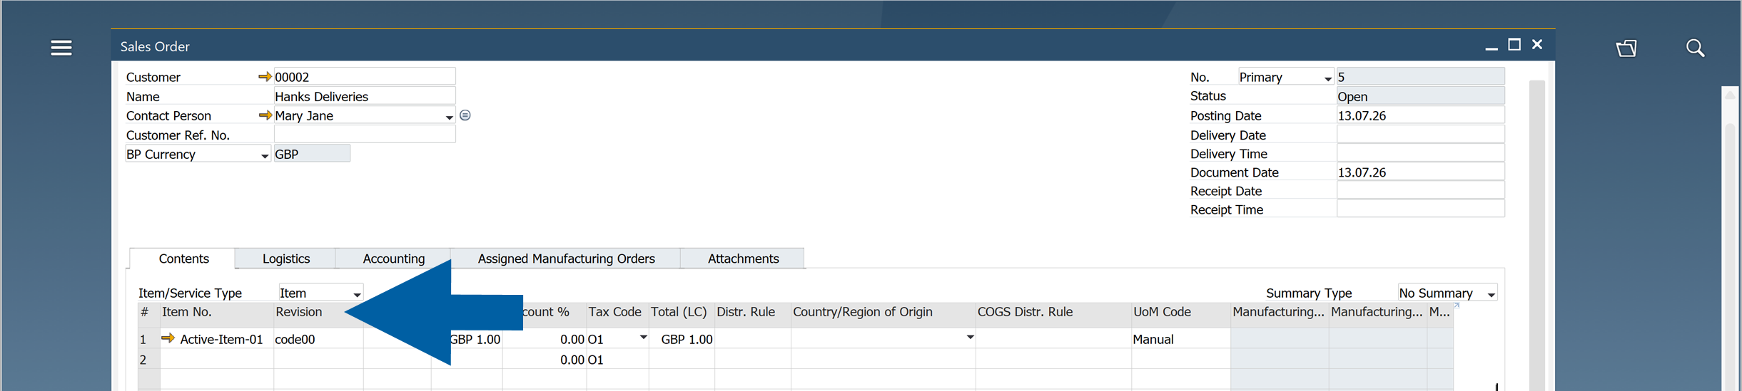Click the GBP 1.00 total cell
The image size is (1742, 391).
click(682, 339)
